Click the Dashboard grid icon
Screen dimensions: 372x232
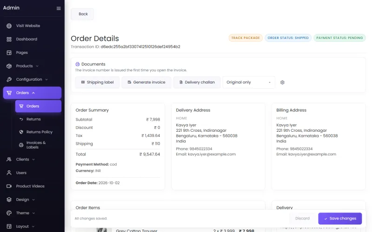[x=9, y=39]
